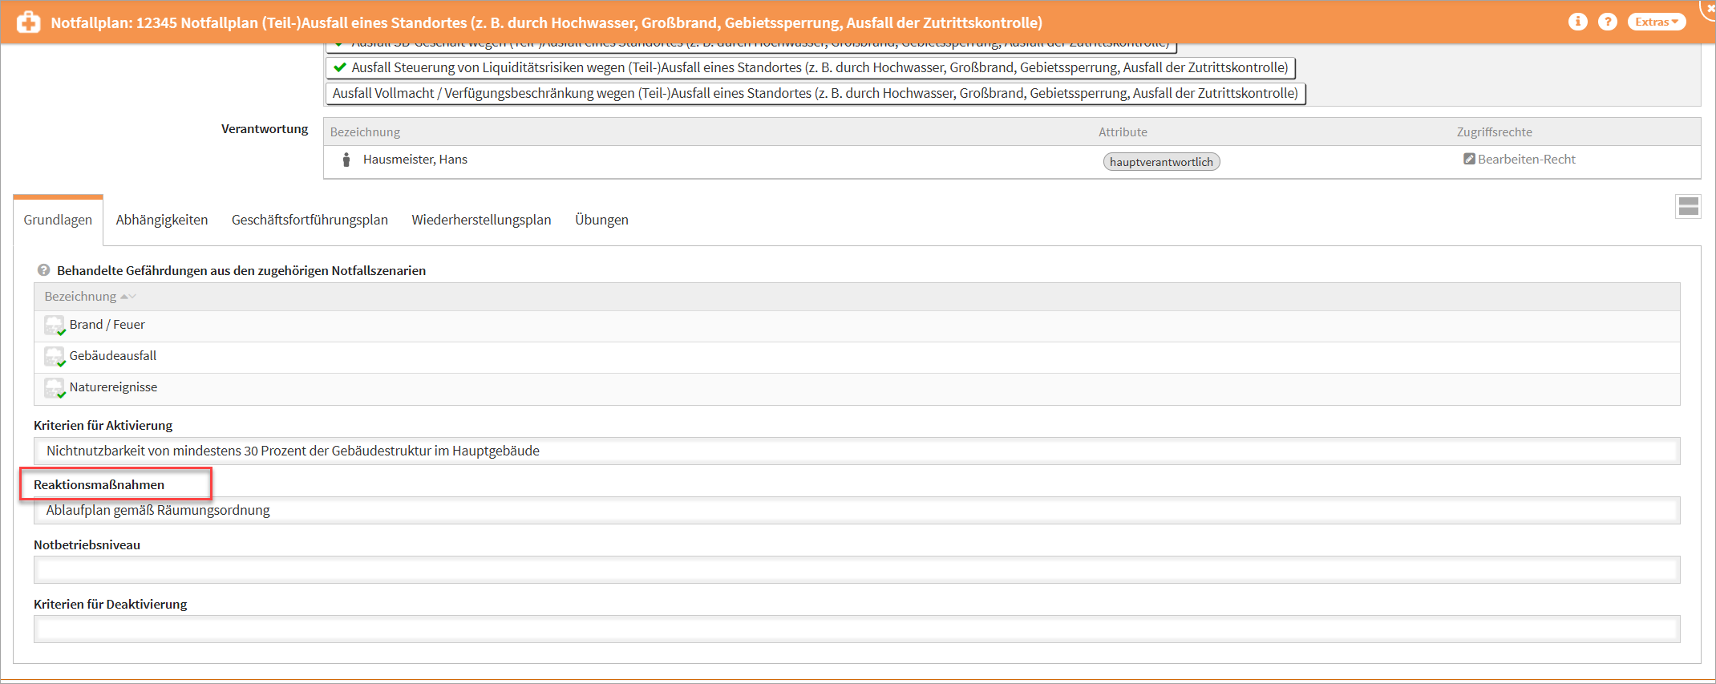Click the info icon in header
The width and height of the screenshot is (1716, 684).
1577,22
